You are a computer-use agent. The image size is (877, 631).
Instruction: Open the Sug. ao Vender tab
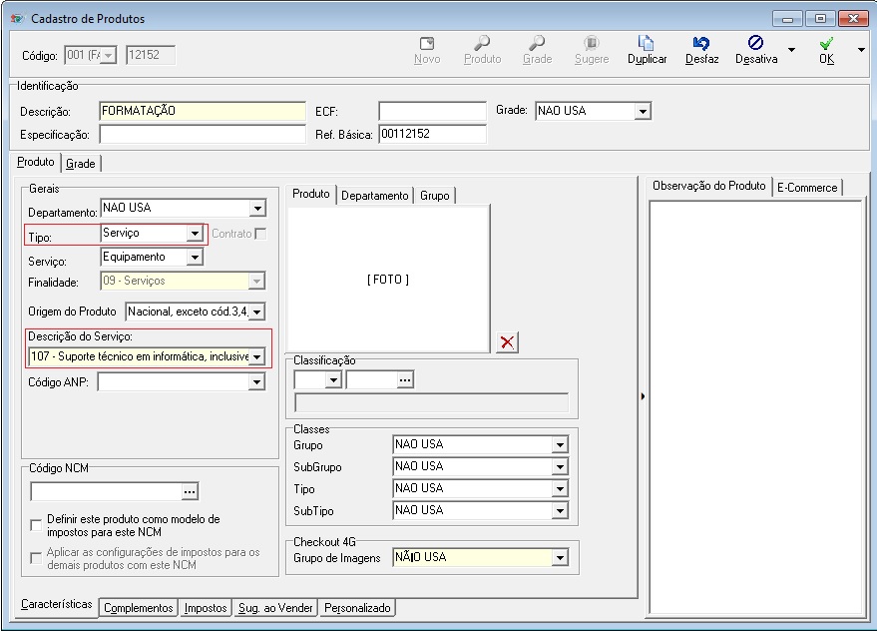(x=275, y=608)
